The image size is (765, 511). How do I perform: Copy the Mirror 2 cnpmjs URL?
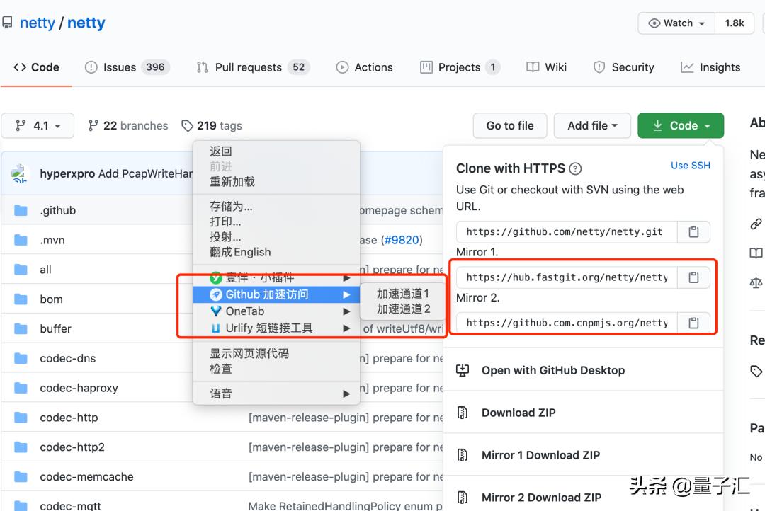pos(693,323)
